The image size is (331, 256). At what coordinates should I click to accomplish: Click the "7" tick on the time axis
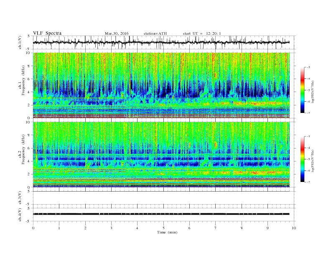(216, 228)
